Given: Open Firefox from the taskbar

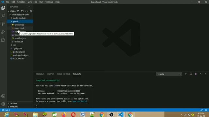Looking at the screenshot, I should tap(64, 114).
